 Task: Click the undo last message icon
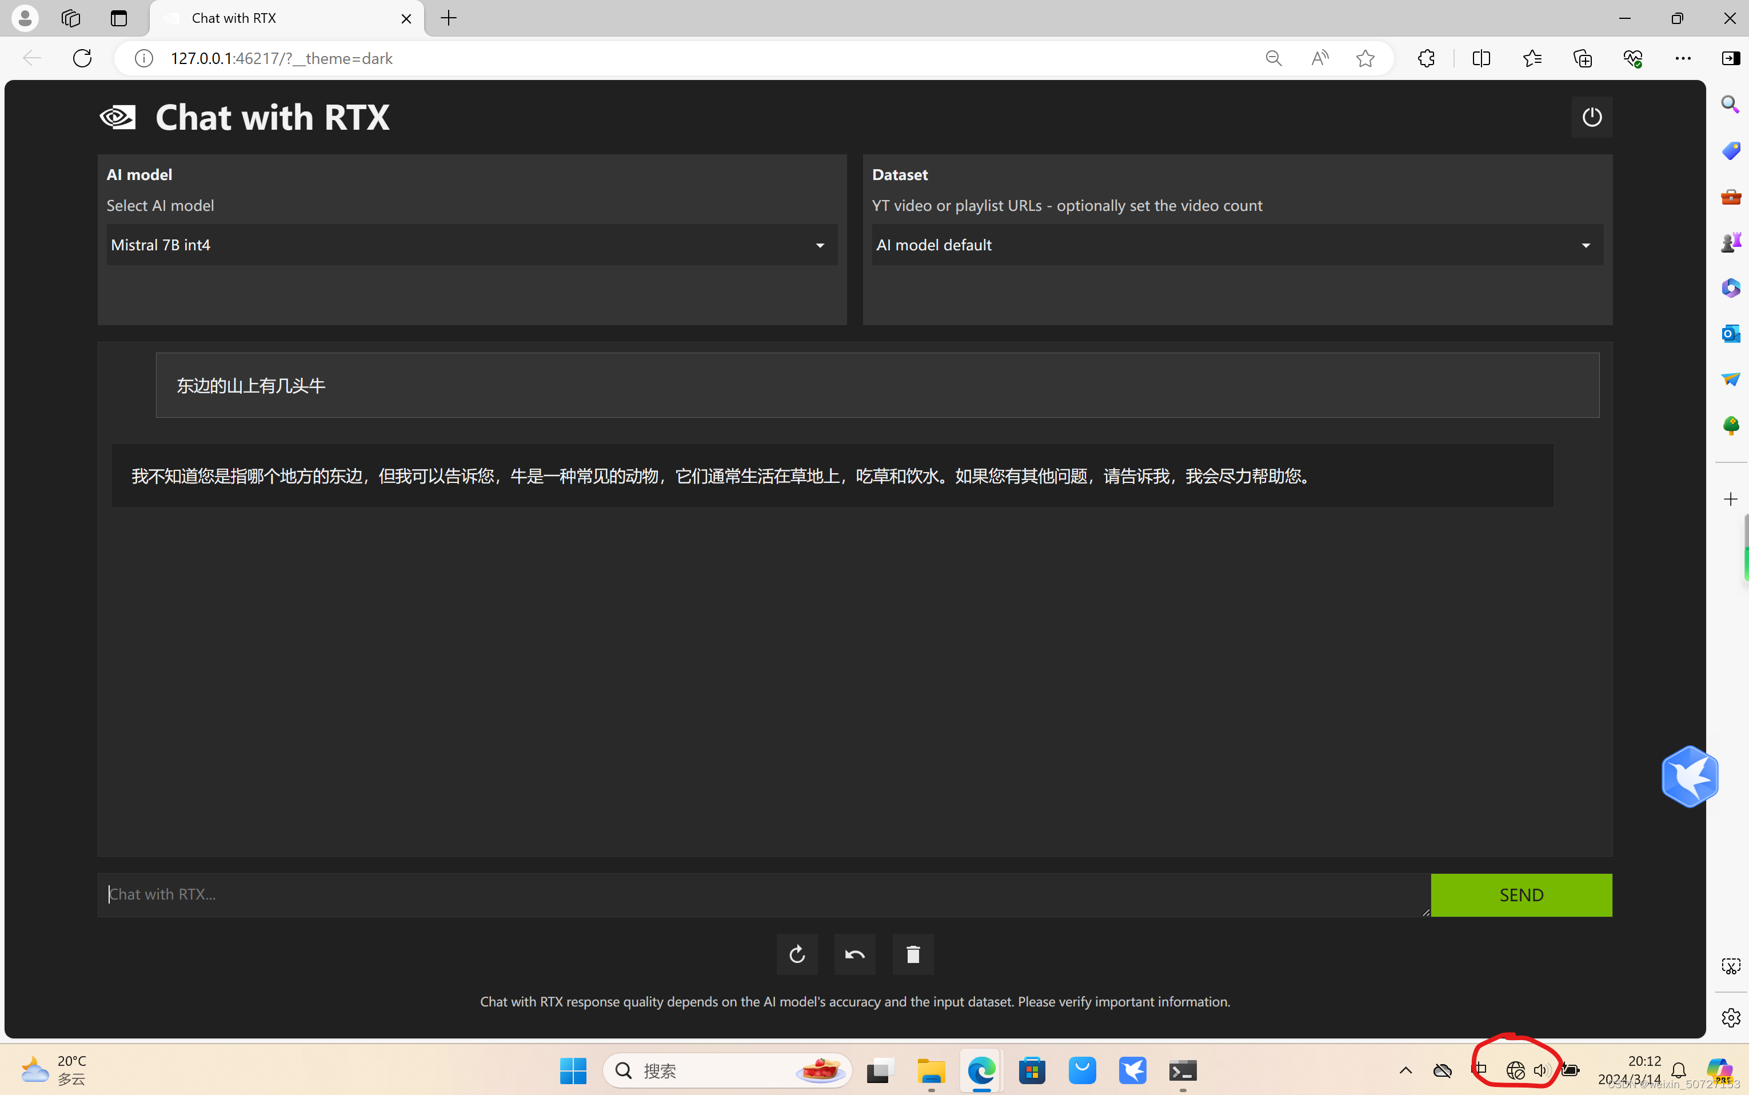[x=854, y=954]
